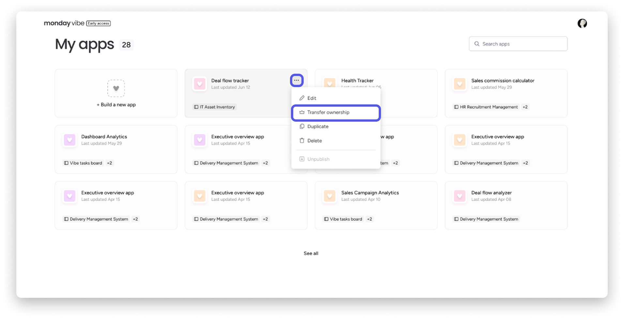Click the Deal flow analyzer pink heart icon
Screen dimensions: 624x319
(460, 196)
